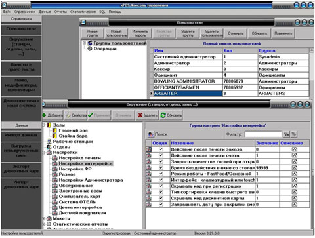Screen dimensions: 315x238
Task: Open the description icon for Режим работы FastFood/Основной
Action: click(295, 174)
